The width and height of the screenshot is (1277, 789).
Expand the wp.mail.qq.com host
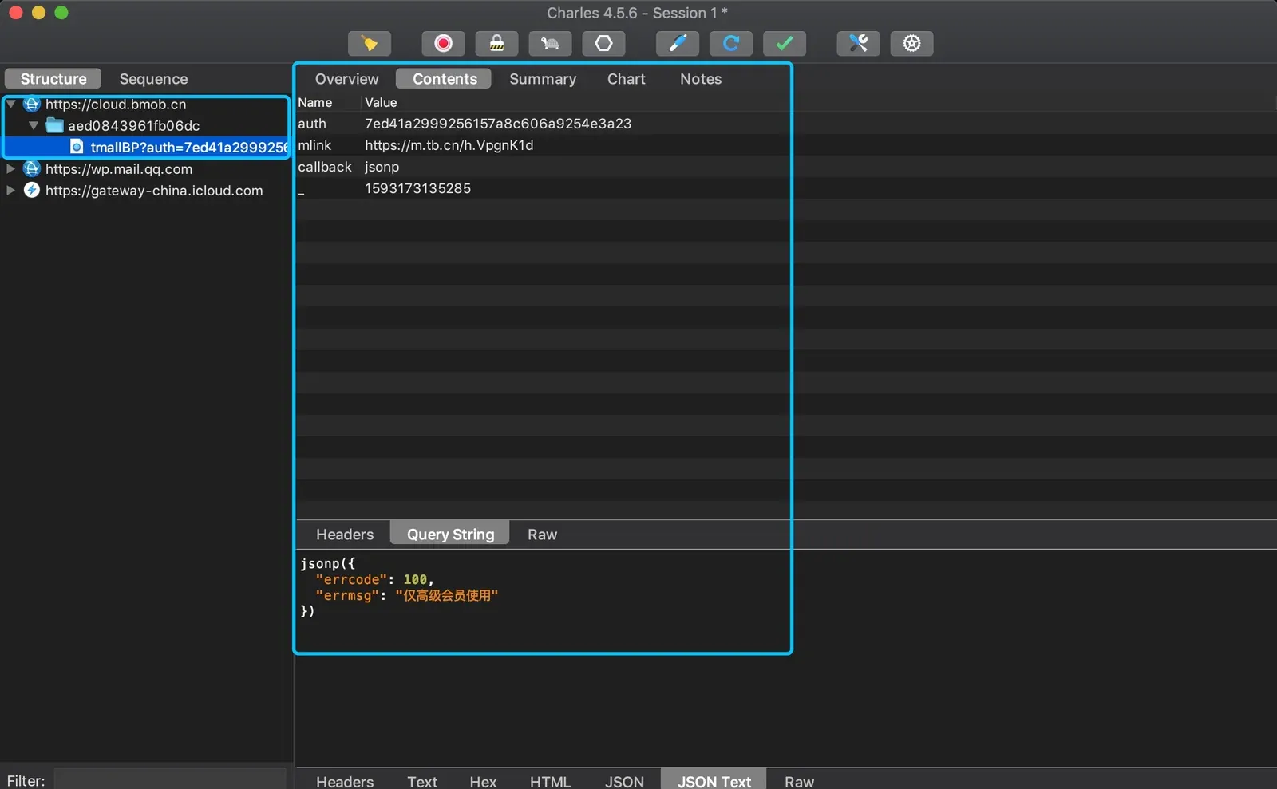click(10, 168)
